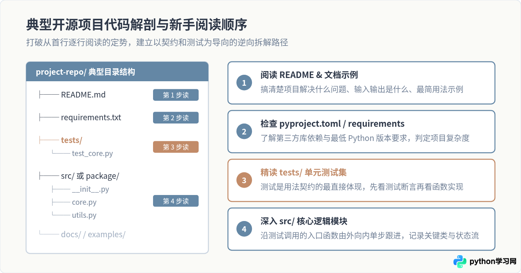Select test_core.py under tests/
Viewport: 521px width, 273px height.
click(92, 154)
